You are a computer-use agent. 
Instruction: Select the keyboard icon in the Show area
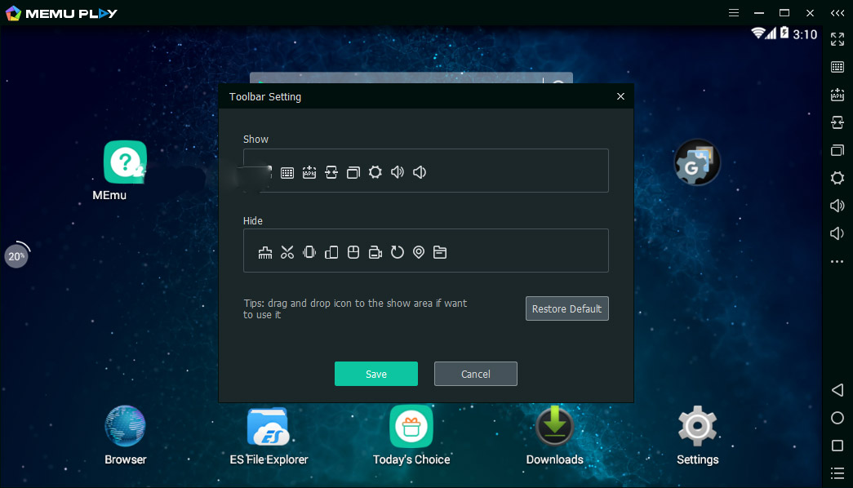[x=287, y=173]
